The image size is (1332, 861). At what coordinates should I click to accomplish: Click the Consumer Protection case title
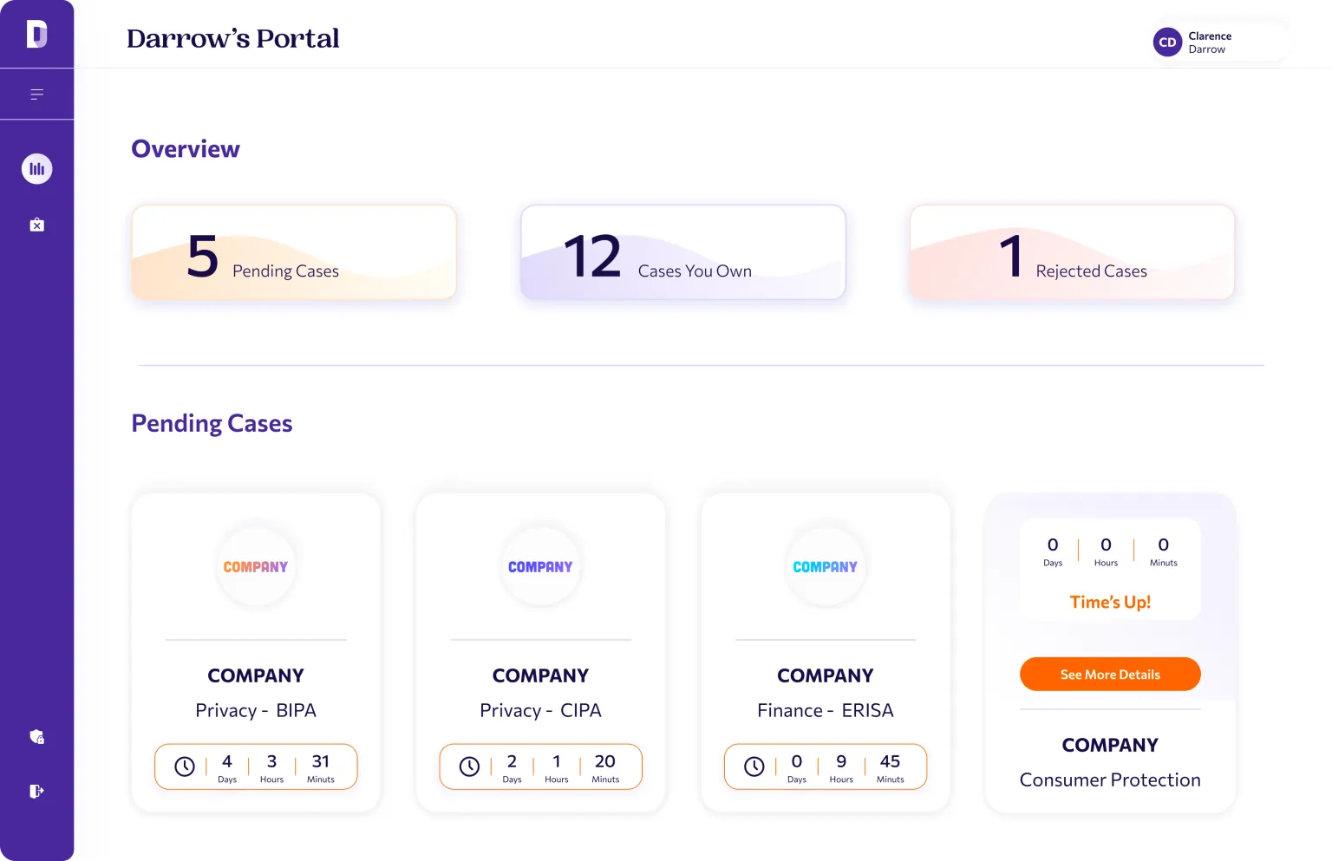tap(1110, 779)
